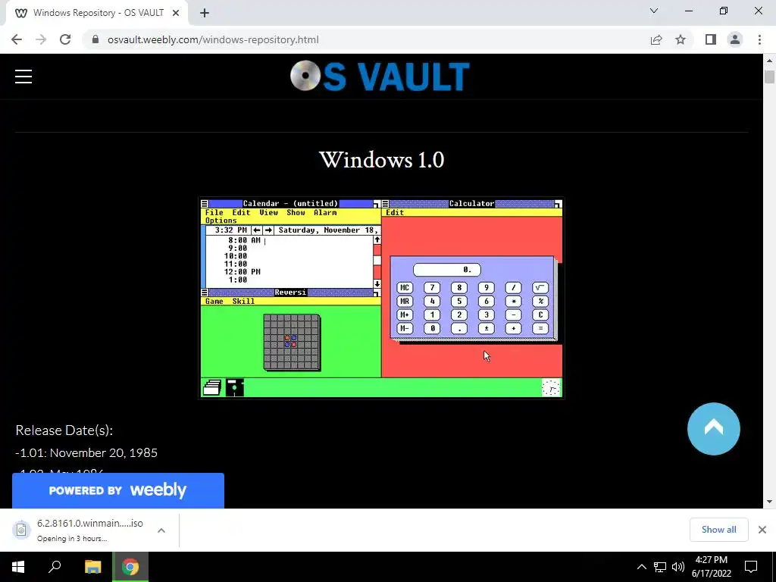The height and width of the screenshot is (582, 776).
Task: Reload the current page
Action: 65,39
